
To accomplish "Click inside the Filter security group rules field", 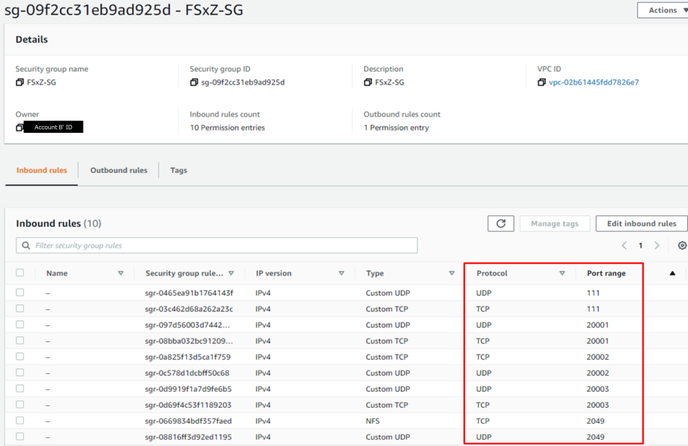I will pyautogui.click(x=202, y=245).
